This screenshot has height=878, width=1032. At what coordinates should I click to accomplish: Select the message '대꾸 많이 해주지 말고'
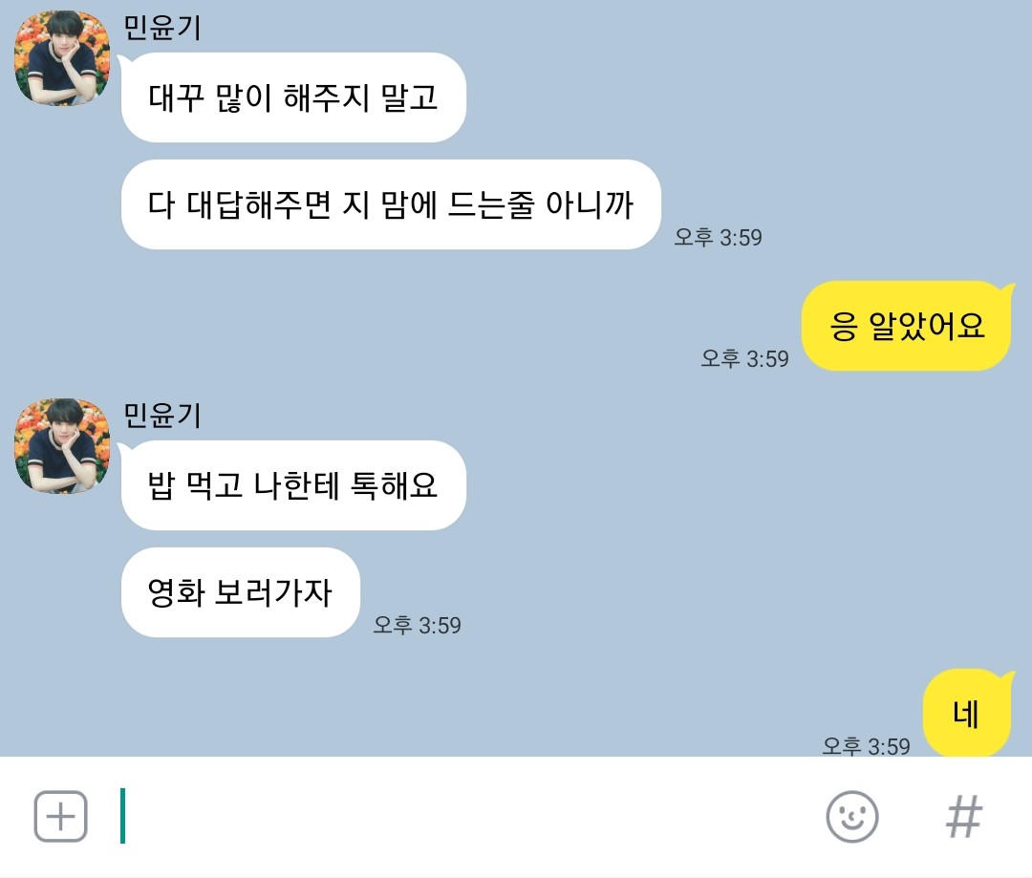[x=293, y=97]
